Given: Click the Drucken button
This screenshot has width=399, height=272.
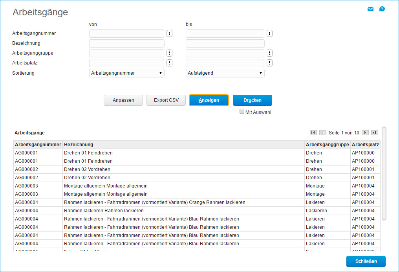Looking at the screenshot, I should point(252,100).
